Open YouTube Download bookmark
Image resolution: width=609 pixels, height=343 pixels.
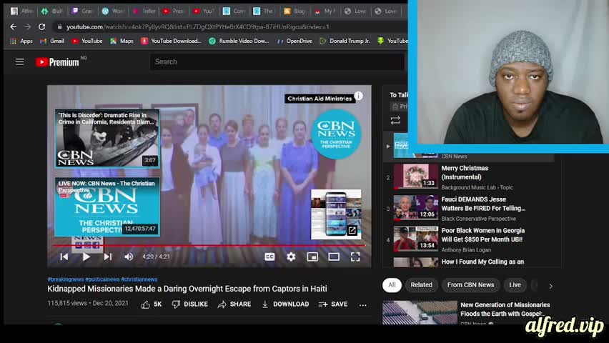click(172, 41)
